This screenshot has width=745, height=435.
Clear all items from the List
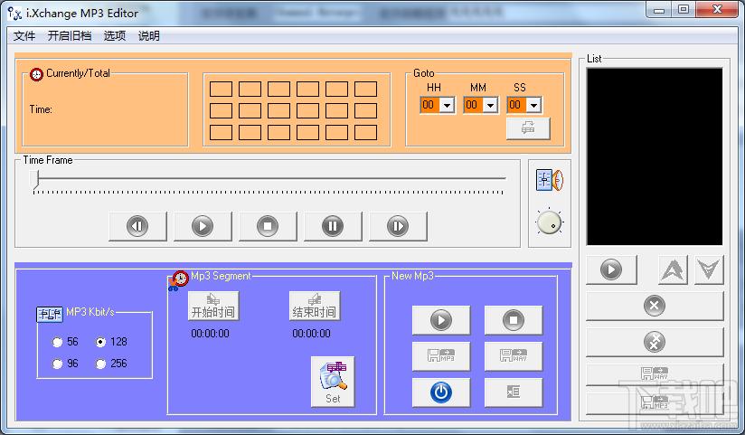pyautogui.click(x=655, y=342)
